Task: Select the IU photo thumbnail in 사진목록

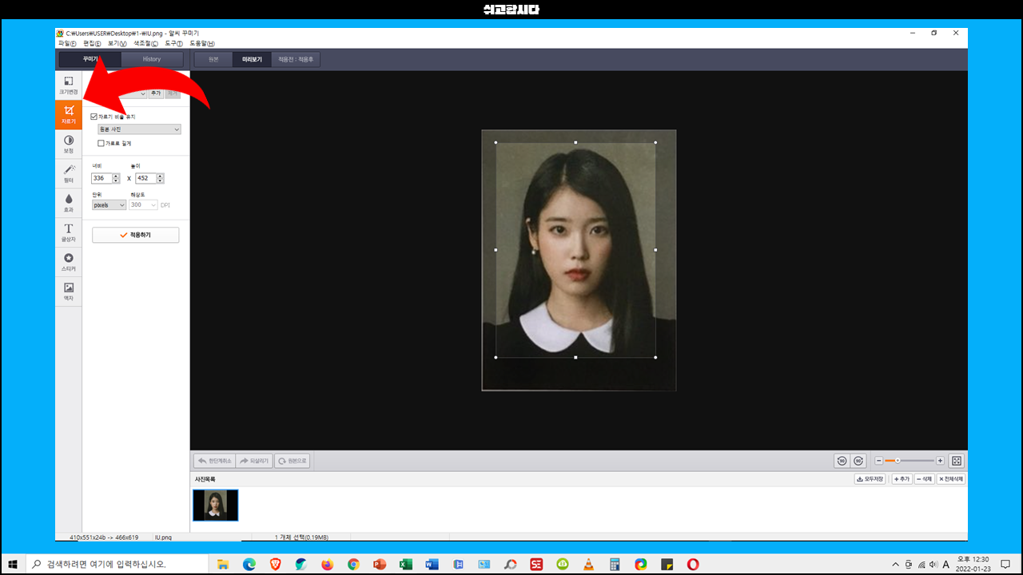Action: pyautogui.click(x=216, y=505)
